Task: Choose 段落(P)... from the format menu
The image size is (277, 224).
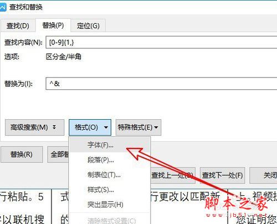Action: [x=110, y=160]
